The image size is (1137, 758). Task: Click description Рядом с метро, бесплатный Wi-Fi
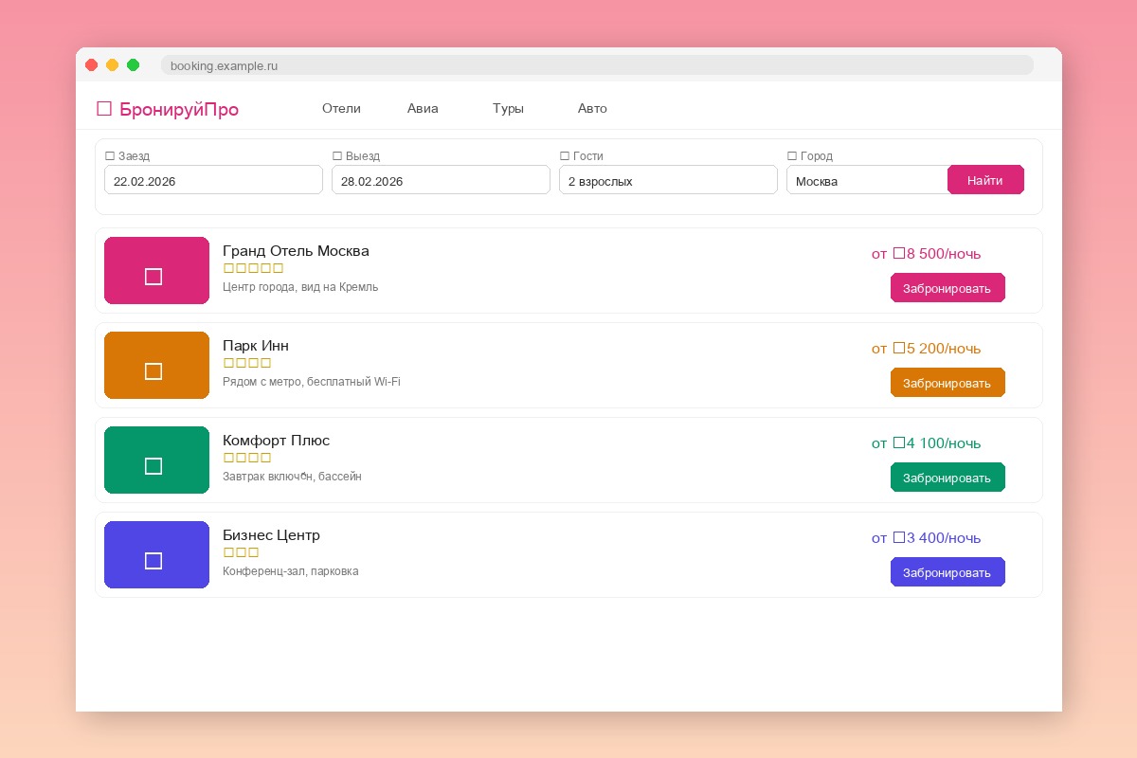[x=312, y=382]
